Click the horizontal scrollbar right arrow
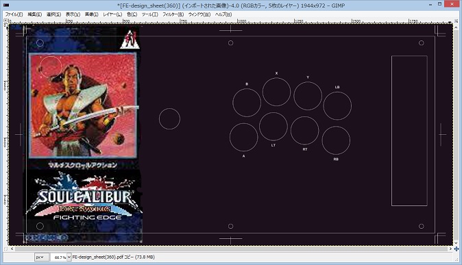The image size is (462, 265). 450,249
